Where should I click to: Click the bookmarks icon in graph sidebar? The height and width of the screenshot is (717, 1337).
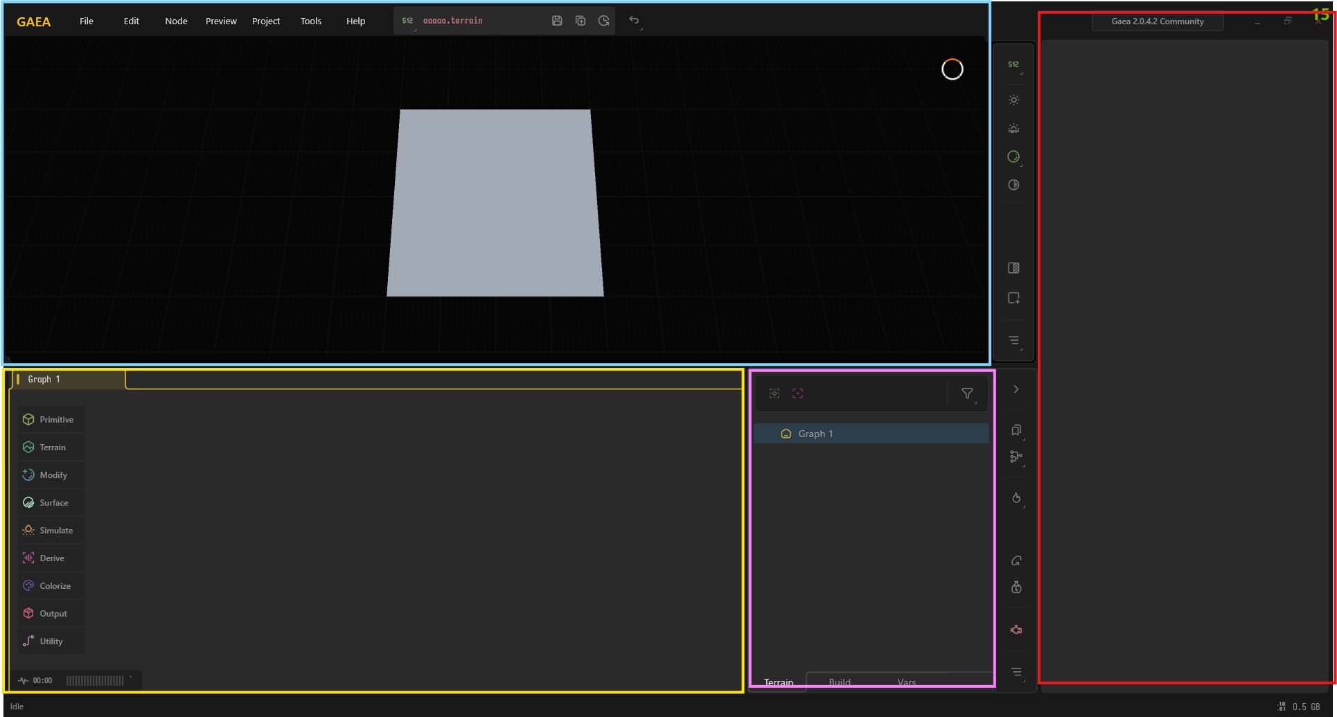coord(1016,430)
